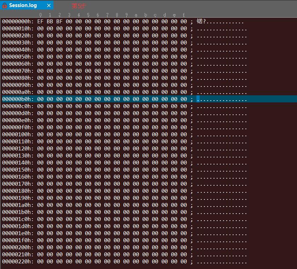The image size is (297, 269).
Task: Click column header f in hex ruler
Action: point(183,15)
